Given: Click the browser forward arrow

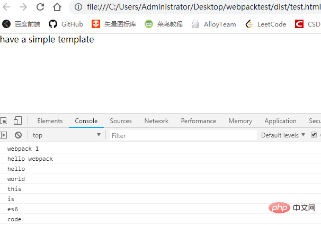Looking at the screenshot, I should pyautogui.click(x=23, y=7).
